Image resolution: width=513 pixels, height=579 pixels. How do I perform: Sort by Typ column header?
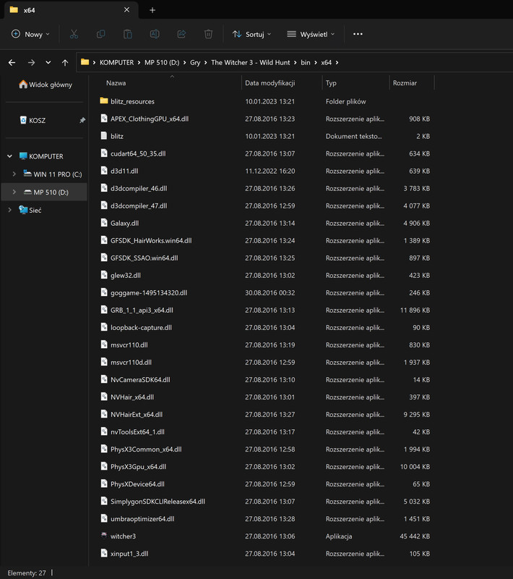click(x=331, y=83)
